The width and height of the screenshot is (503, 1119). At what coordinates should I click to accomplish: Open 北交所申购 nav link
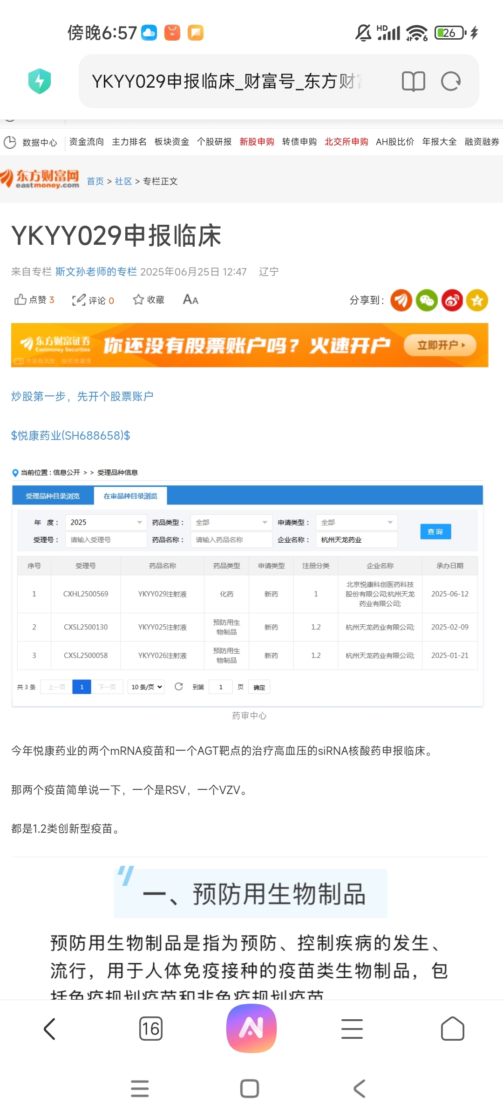tap(347, 142)
